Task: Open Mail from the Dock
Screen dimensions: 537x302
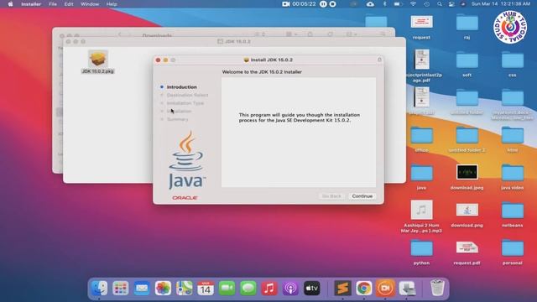Action: coord(142,288)
